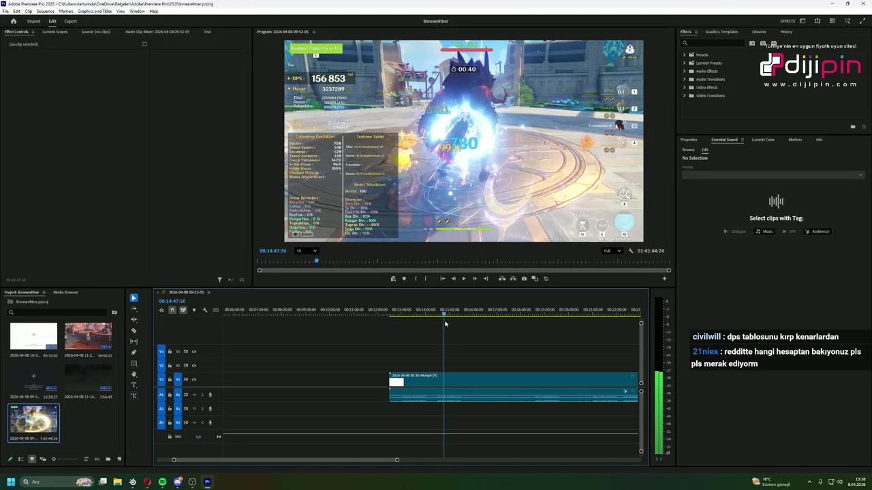Select the Rectangle tool
The image size is (872, 490).
(134, 363)
